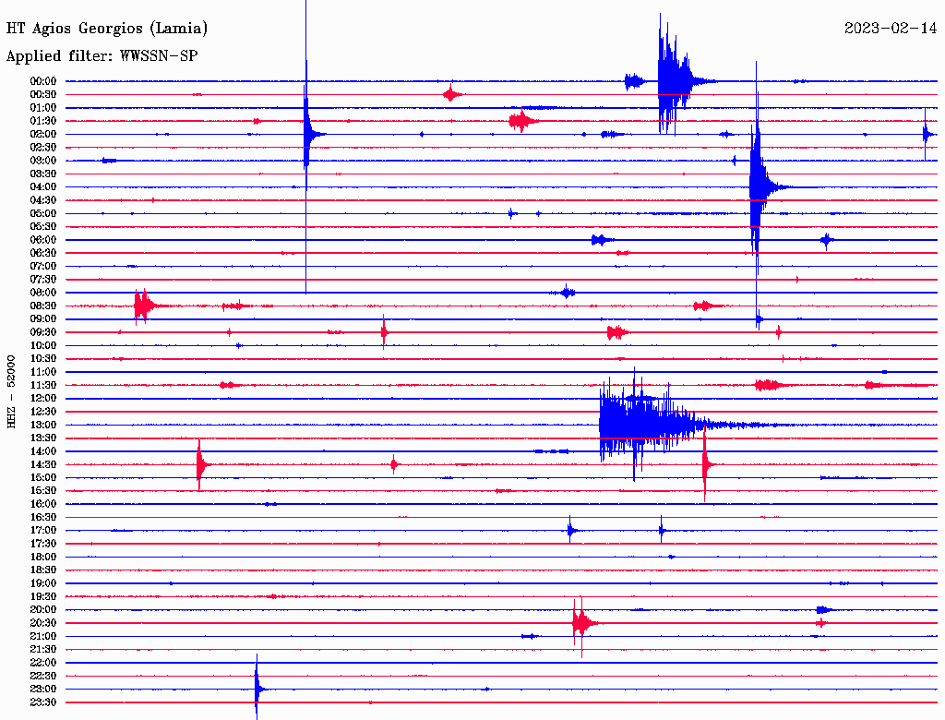The image size is (945, 720).
Task: Click the 17:30 time label
Action: point(43,544)
